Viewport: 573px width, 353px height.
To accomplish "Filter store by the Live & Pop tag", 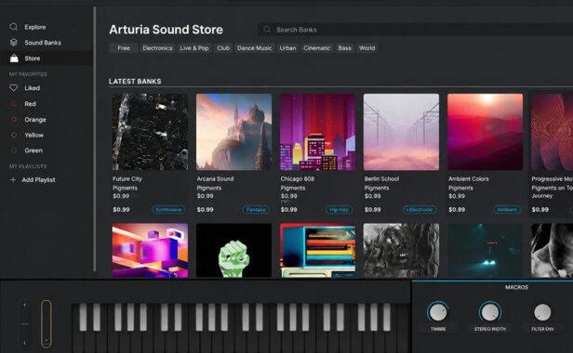I will 194,48.
